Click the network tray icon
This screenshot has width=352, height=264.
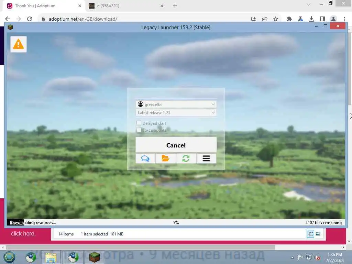(x=309, y=257)
